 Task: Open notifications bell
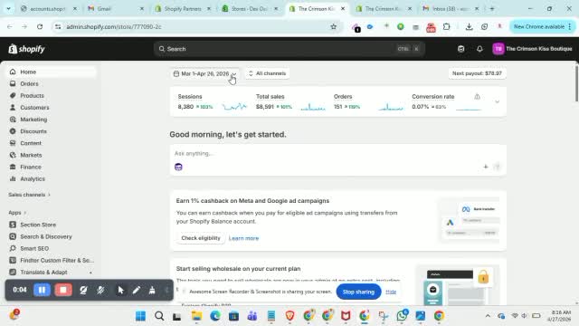tap(479, 49)
